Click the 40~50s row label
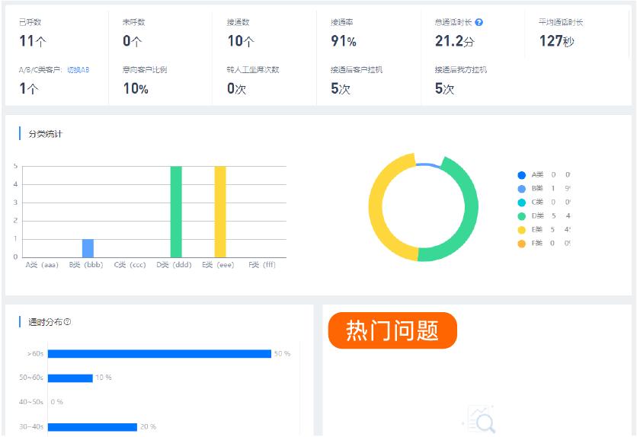The width and height of the screenshot is (637, 437). tap(31, 402)
